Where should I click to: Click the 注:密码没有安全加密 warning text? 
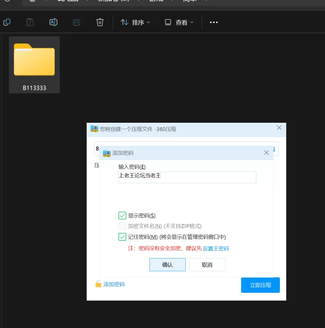(x=165, y=248)
